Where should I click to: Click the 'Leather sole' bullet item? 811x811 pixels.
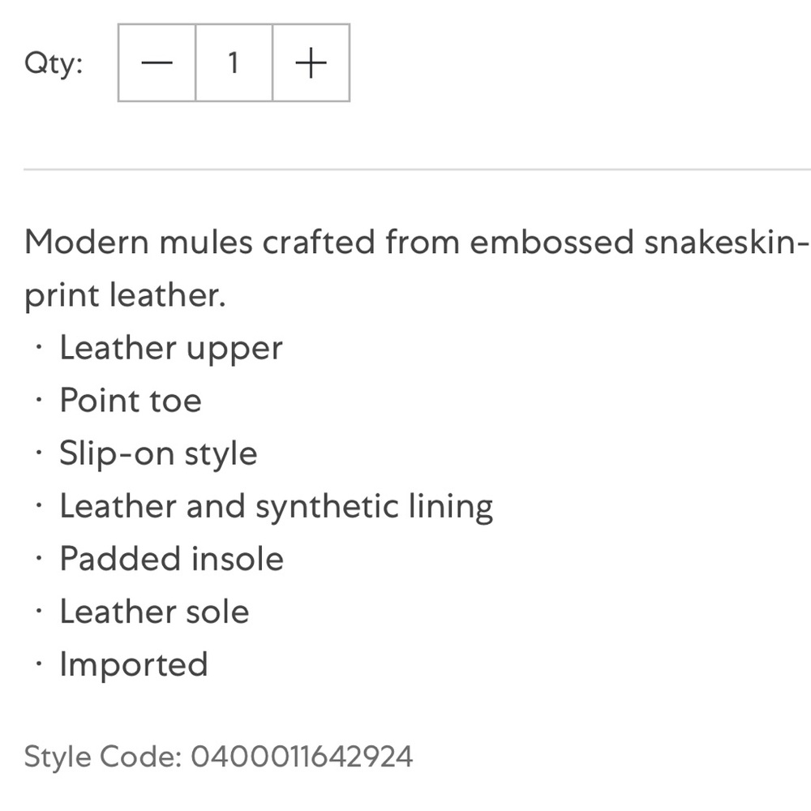click(x=154, y=611)
